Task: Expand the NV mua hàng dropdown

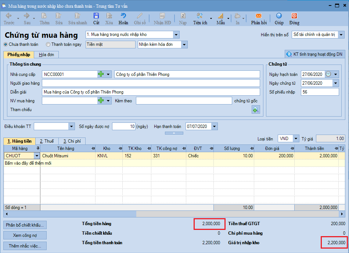Action: coord(108,100)
